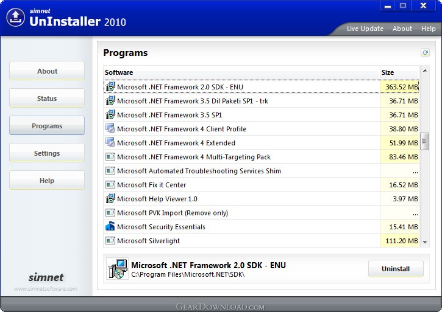This screenshot has width=442, height=312.
Task: Click the 111.20 MB size cell
Action: [x=399, y=241]
